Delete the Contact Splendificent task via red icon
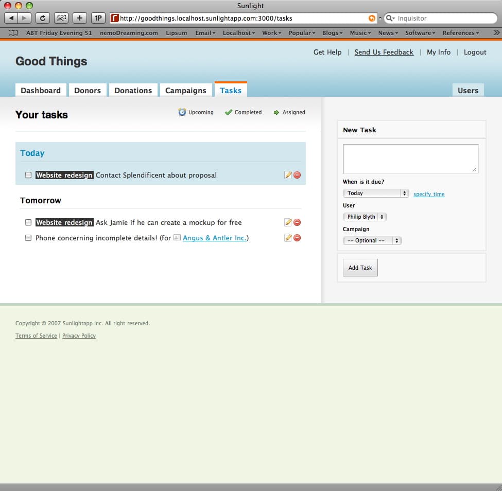The image size is (502, 491). [x=297, y=175]
